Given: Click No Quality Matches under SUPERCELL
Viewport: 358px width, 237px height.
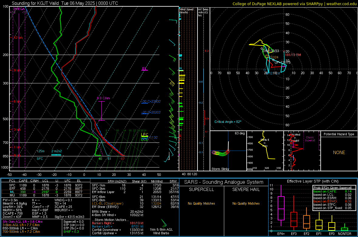Looking at the screenshot, I should (x=201, y=203).
